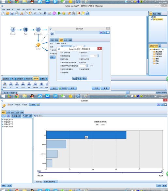Click the 运行 button in custcat dialog
The height and width of the screenshot is (191, 168).
[x=63, y=88]
